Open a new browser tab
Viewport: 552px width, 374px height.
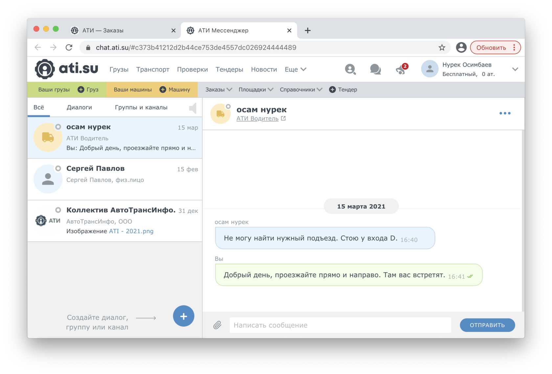(308, 31)
